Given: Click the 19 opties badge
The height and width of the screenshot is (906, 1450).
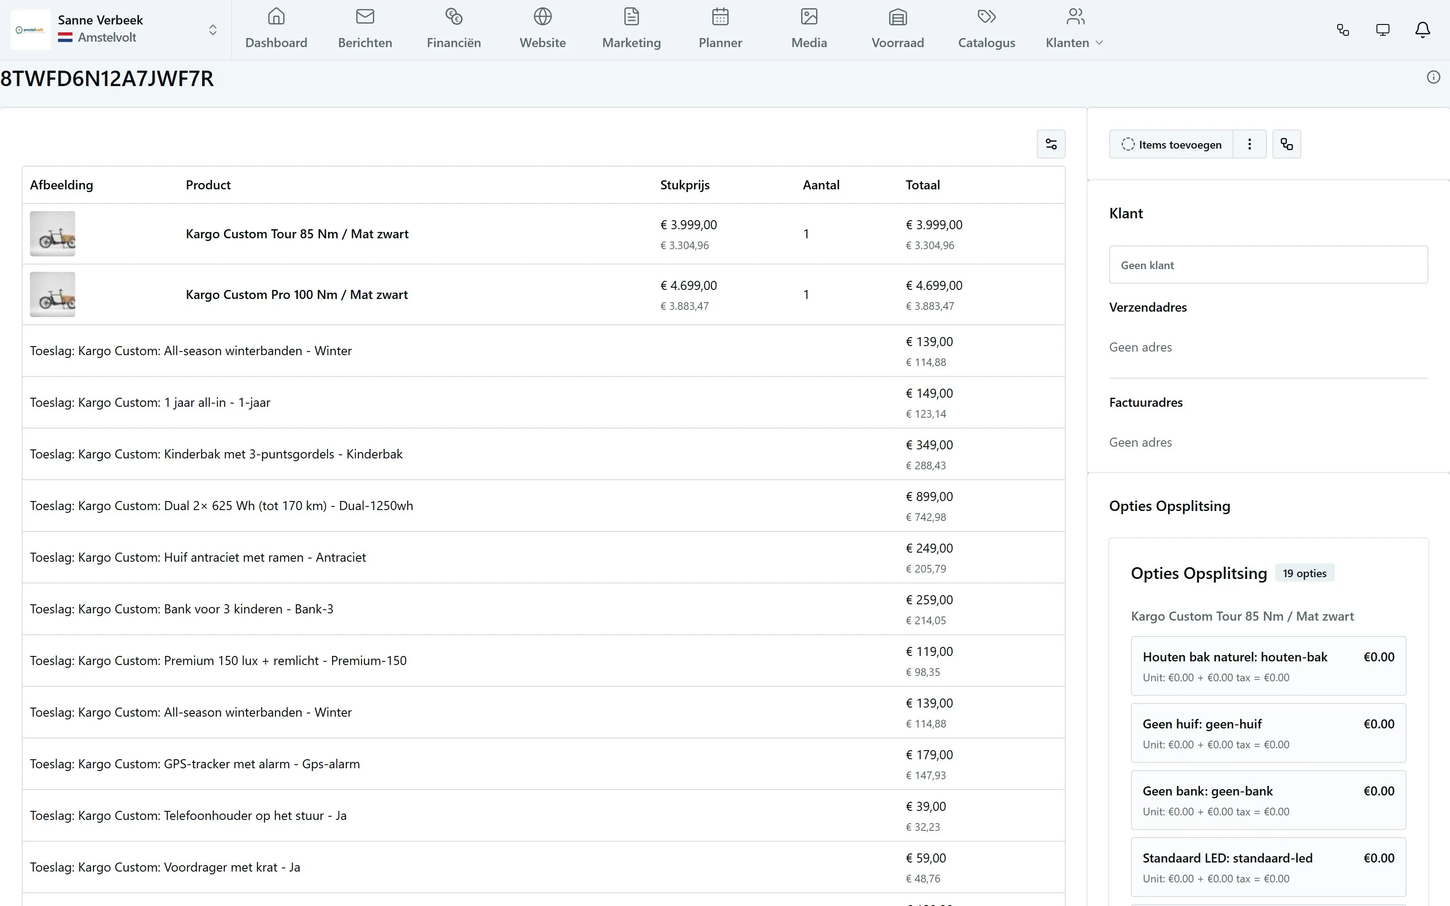Looking at the screenshot, I should click(1305, 573).
